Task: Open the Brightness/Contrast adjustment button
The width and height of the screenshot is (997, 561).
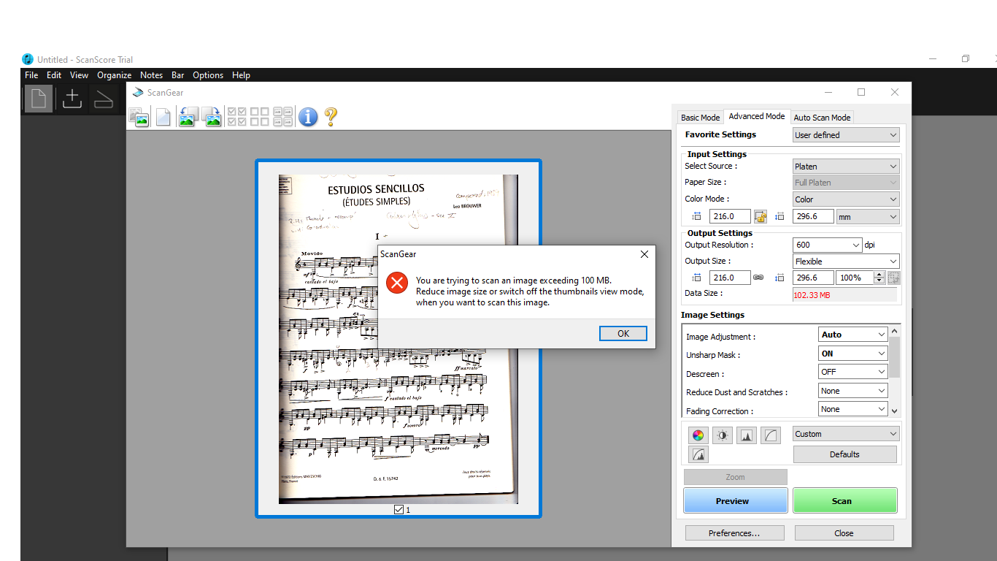Action: tap(723, 435)
